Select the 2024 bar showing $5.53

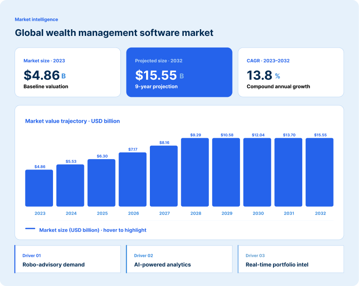pos(70,185)
